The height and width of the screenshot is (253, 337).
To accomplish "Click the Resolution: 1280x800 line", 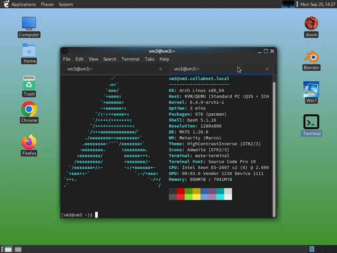I will [x=195, y=126].
